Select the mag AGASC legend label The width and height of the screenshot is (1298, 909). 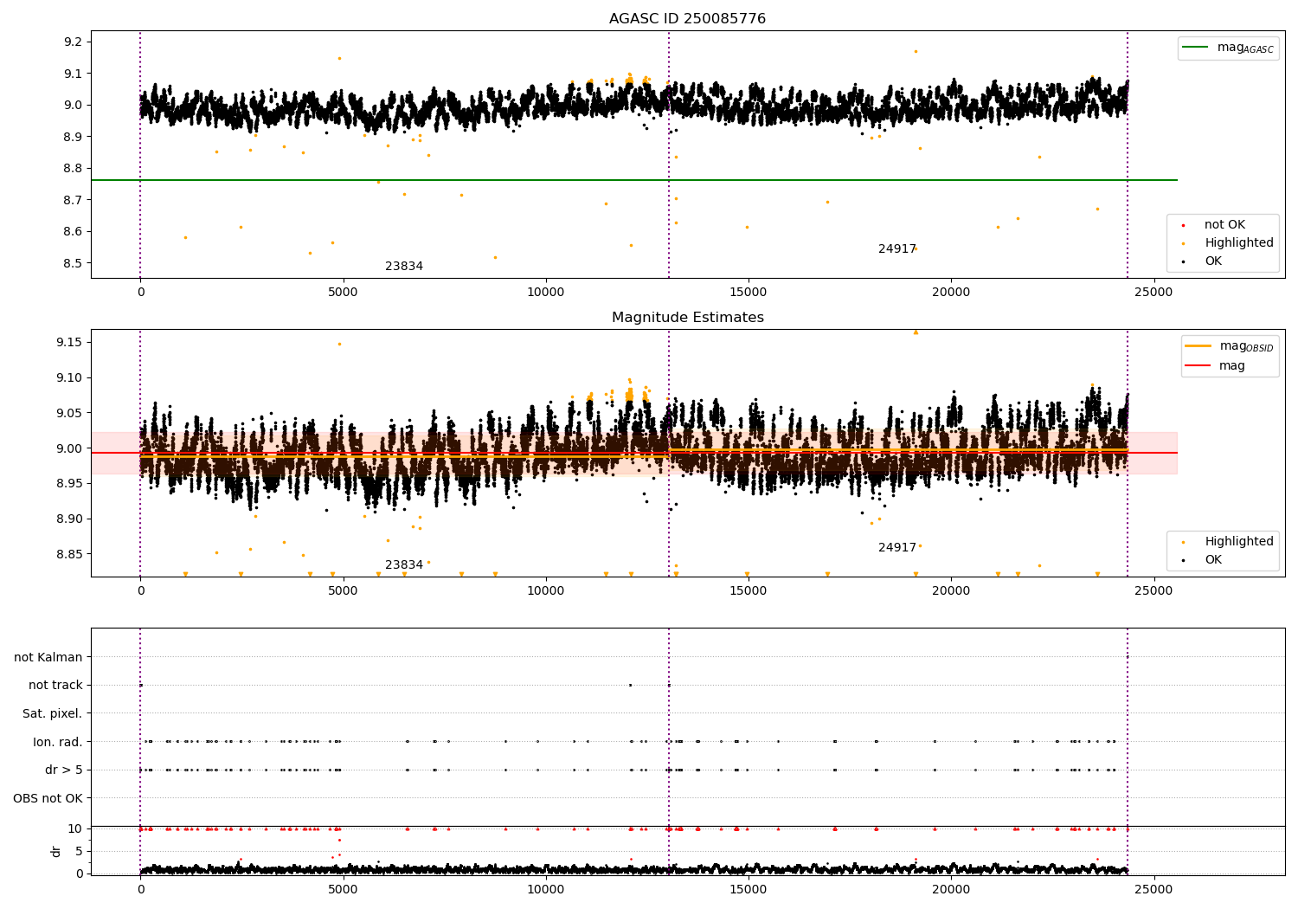point(1245,48)
